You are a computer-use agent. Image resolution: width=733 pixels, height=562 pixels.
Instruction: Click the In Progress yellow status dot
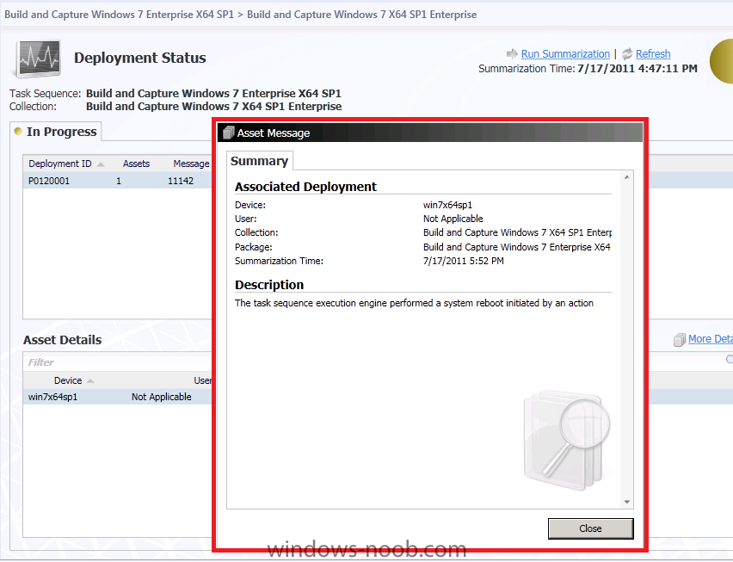pyautogui.click(x=18, y=132)
